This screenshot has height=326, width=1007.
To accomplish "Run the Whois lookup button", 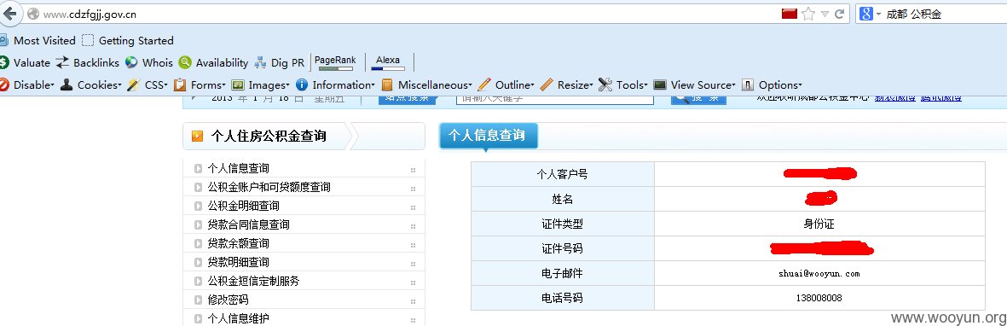I will (149, 62).
